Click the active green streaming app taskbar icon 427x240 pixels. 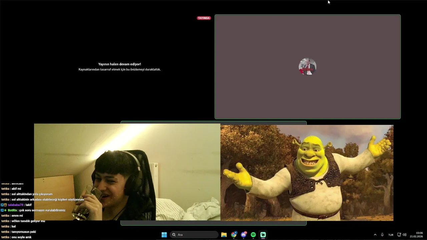point(263,235)
